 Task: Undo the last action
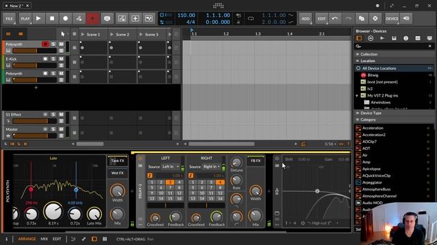(335, 18)
